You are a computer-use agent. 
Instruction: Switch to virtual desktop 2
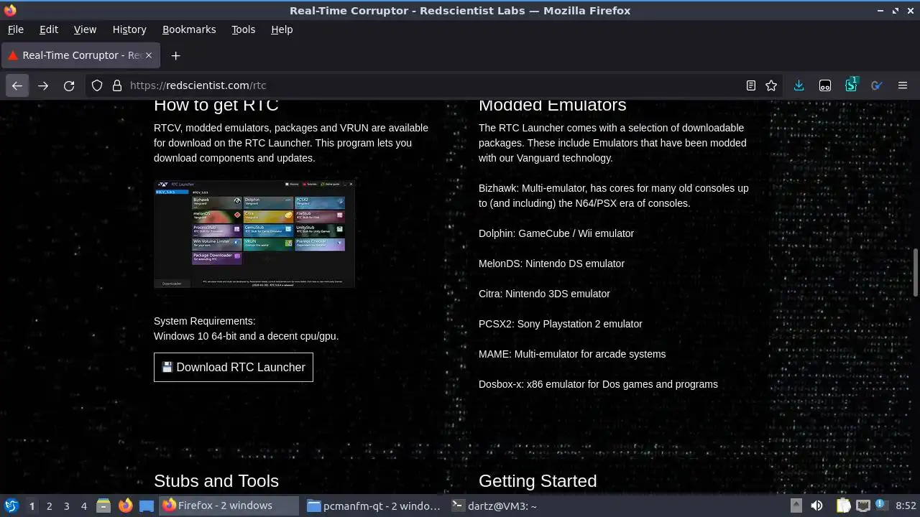49,506
